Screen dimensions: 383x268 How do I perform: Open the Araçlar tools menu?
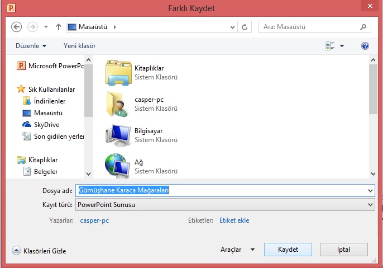(x=237, y=250)
